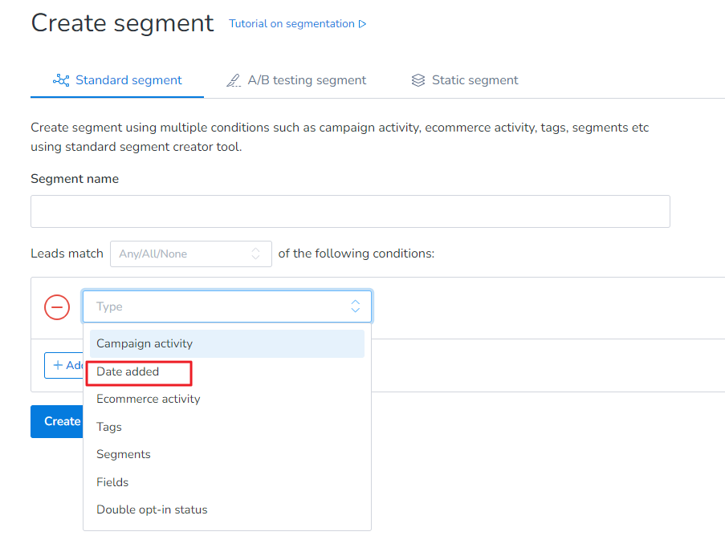Open Tutorial on segmentation link
725x552 pixels.
(x=291, y=24)
